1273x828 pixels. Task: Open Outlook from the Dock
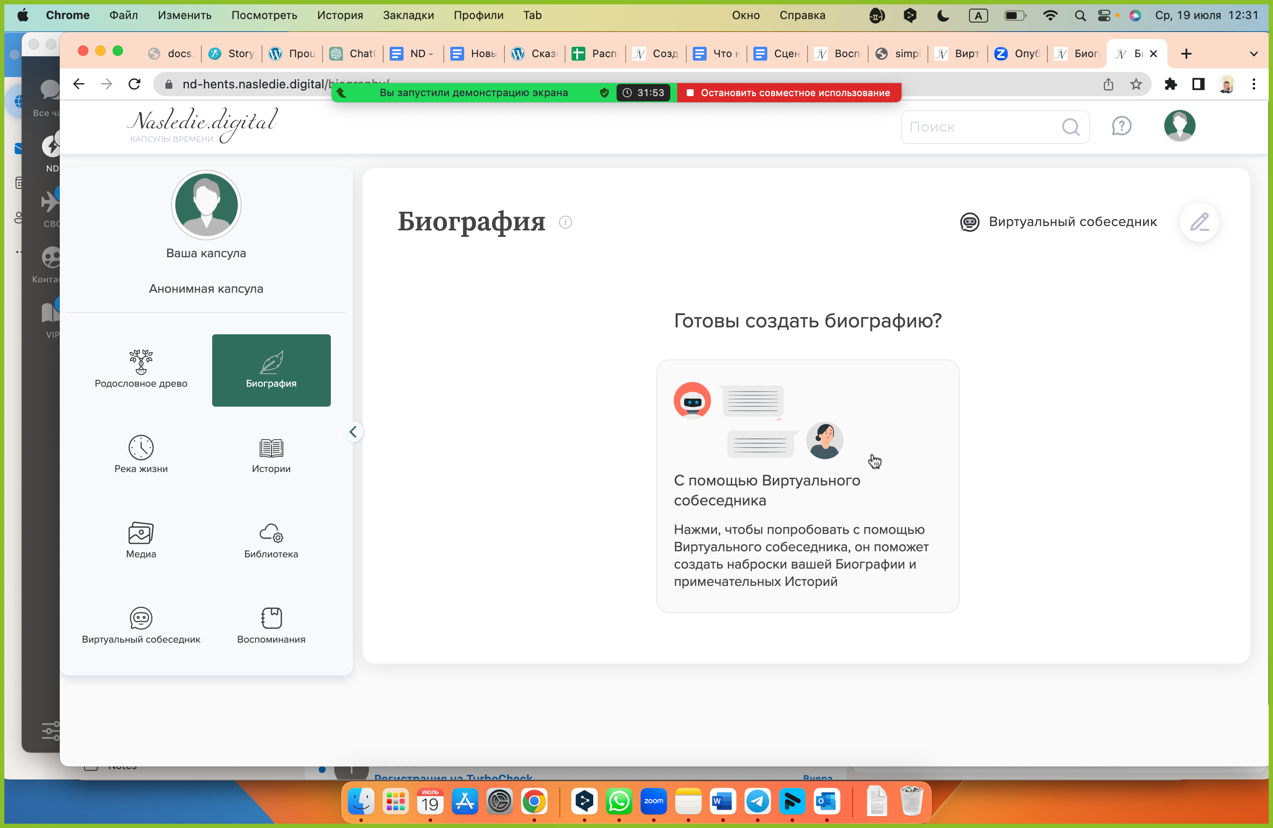point(827,801)
